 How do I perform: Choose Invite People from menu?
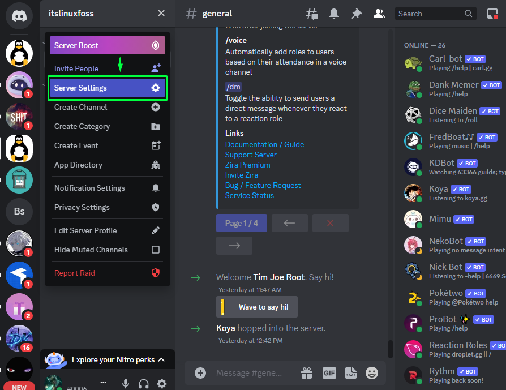pyautogui.click(x=108, y=68)
